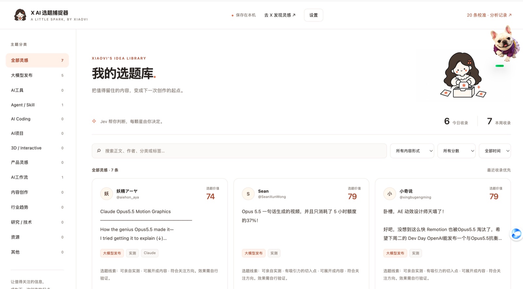Click the 设置 settings button

coord(313,15)
